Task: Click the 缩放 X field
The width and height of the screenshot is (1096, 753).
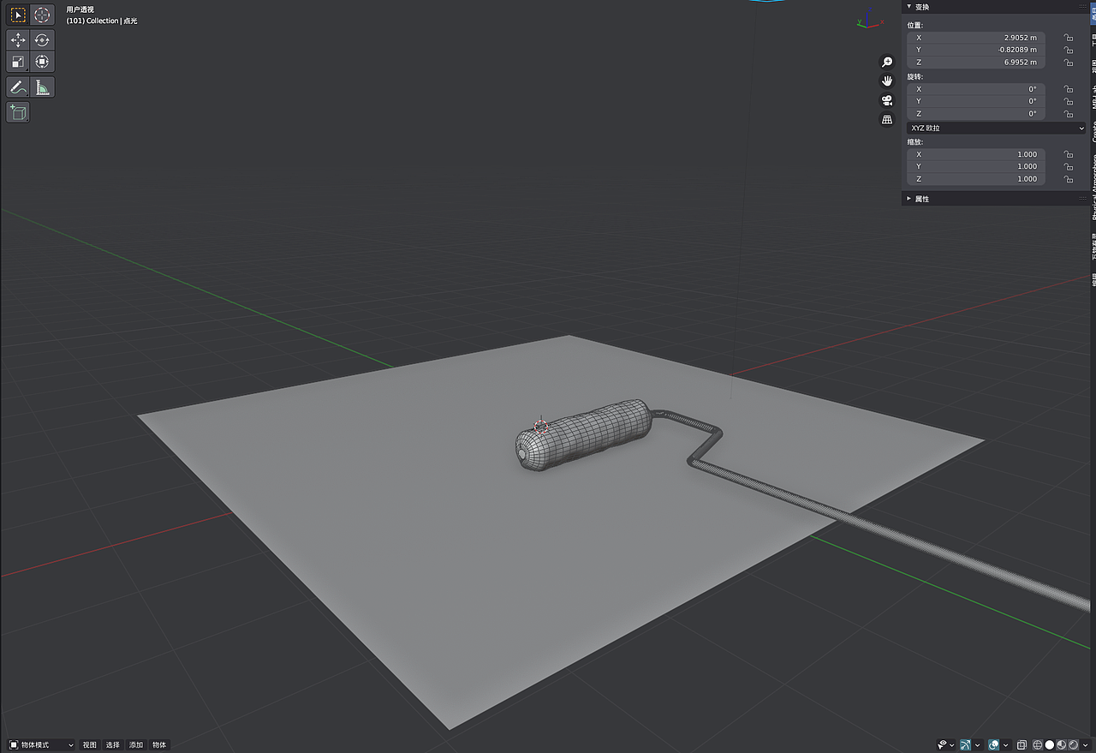Action: click(x=976, y=154)
